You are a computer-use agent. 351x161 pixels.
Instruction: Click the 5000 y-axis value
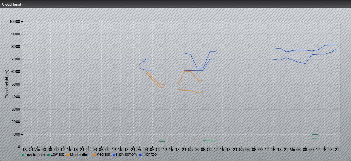click(x=16, y=84)
